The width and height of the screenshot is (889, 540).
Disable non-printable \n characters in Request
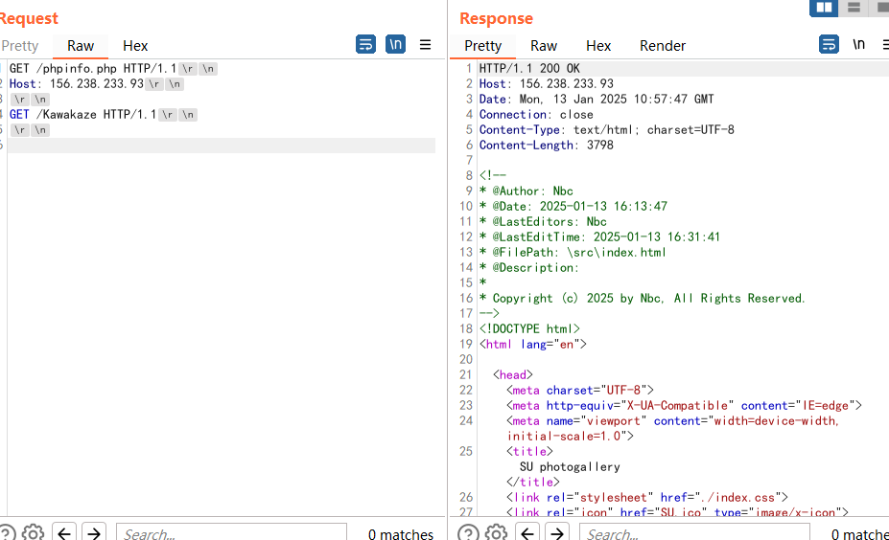coord(395,45)
